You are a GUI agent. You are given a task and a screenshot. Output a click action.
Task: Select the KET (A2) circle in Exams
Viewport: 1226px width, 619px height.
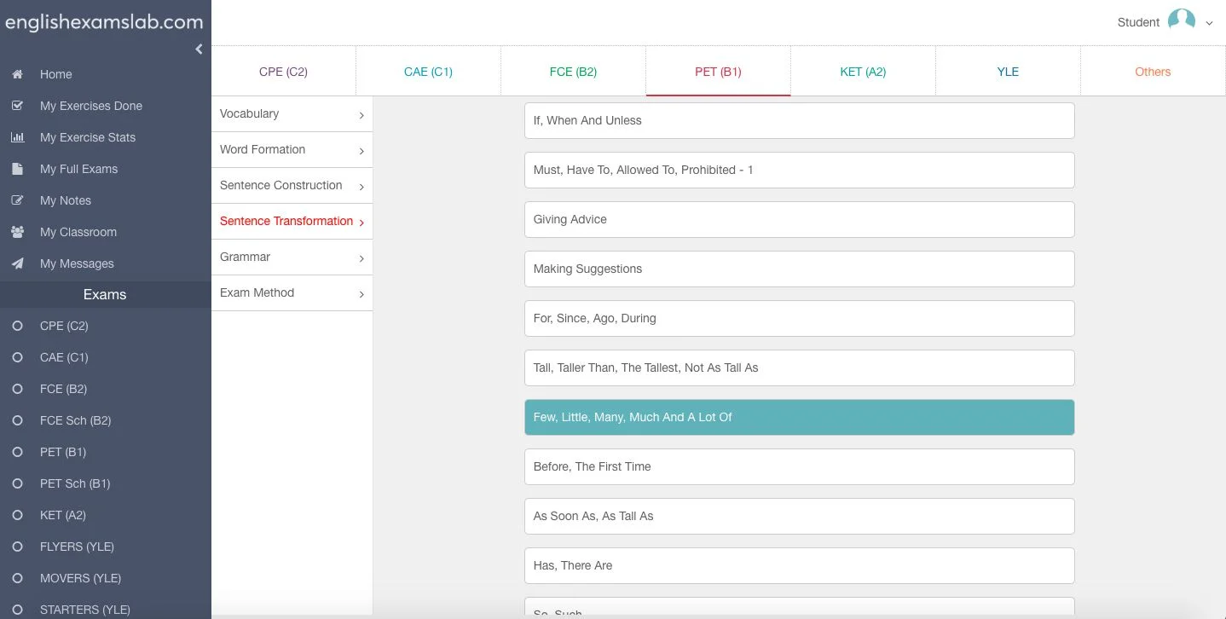[x=17, y=515]
